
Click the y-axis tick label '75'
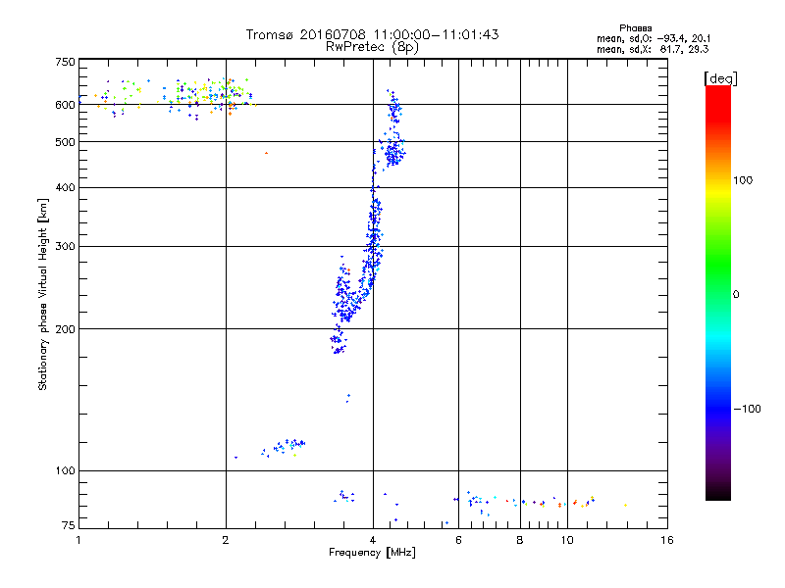69,525
